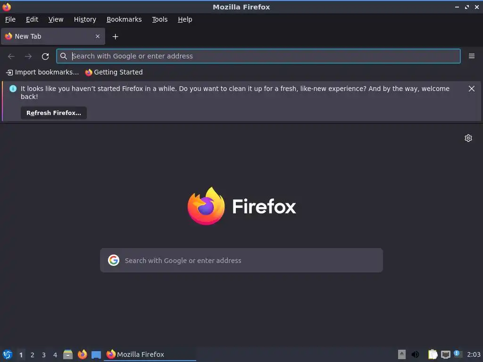Click the network tray icon
483x362 pixels.
click(x=445, y=354)
